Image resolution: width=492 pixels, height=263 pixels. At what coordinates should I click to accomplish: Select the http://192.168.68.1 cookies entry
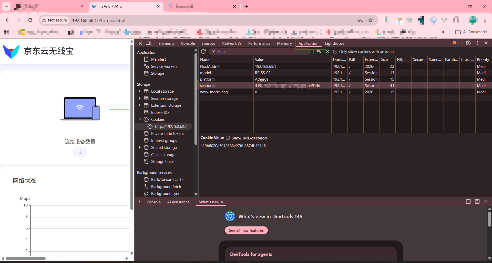point(171,126)
